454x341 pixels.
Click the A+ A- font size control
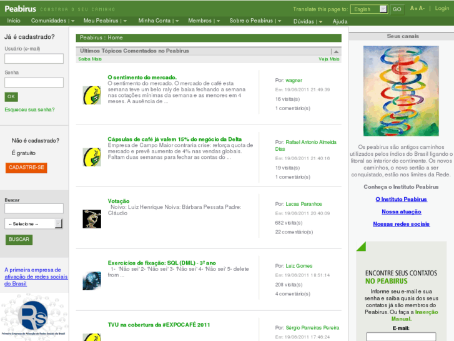coord(417,8)
